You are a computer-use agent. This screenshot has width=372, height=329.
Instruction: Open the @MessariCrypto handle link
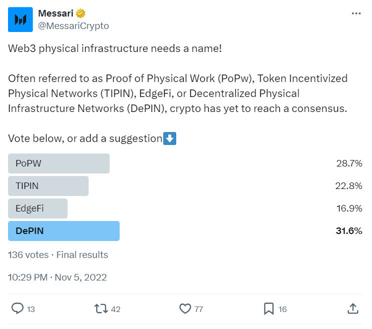point(74,26)
